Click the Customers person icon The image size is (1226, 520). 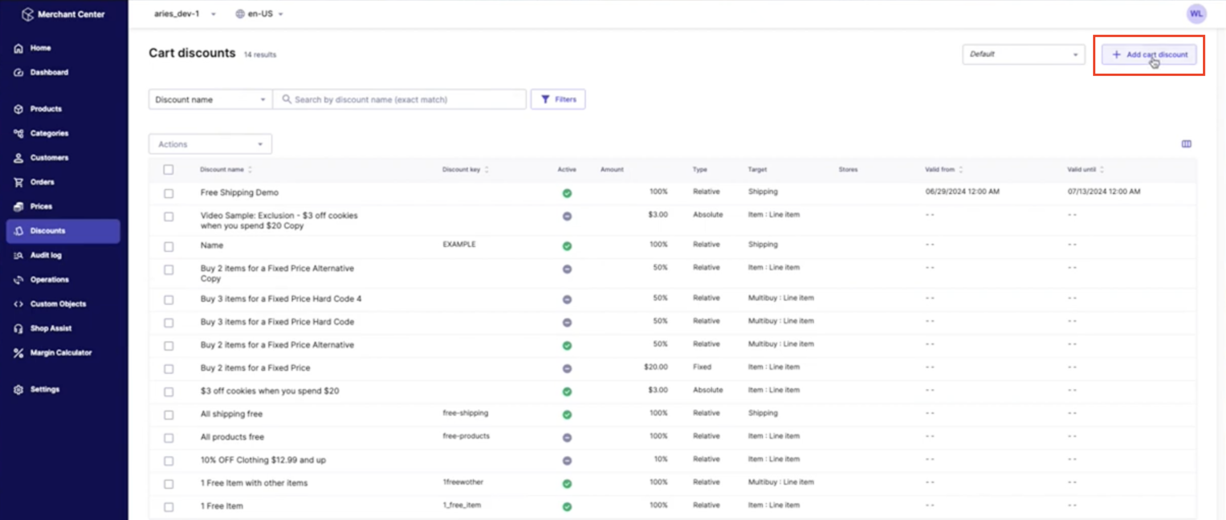[19, 158]
